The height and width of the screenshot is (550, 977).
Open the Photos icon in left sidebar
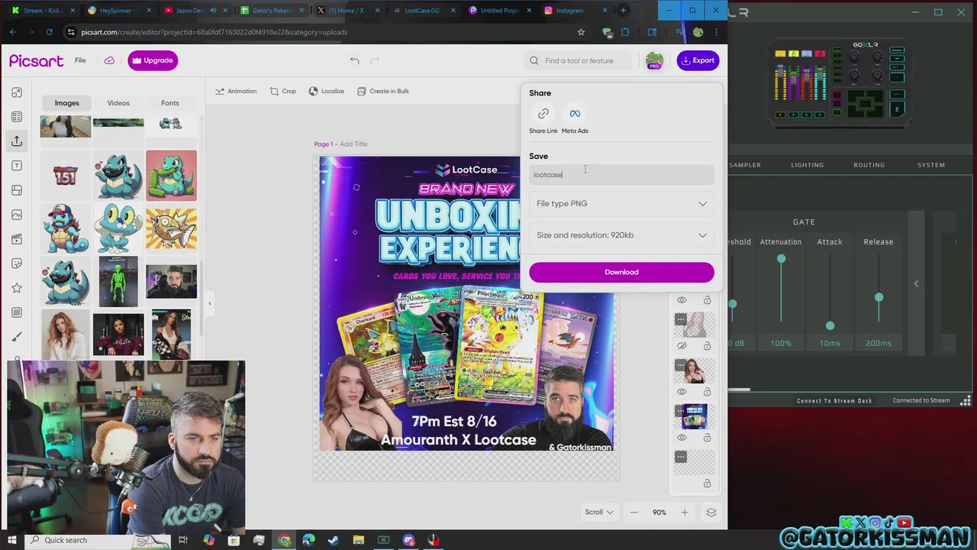pyautogui.click(x=17, y=215)
